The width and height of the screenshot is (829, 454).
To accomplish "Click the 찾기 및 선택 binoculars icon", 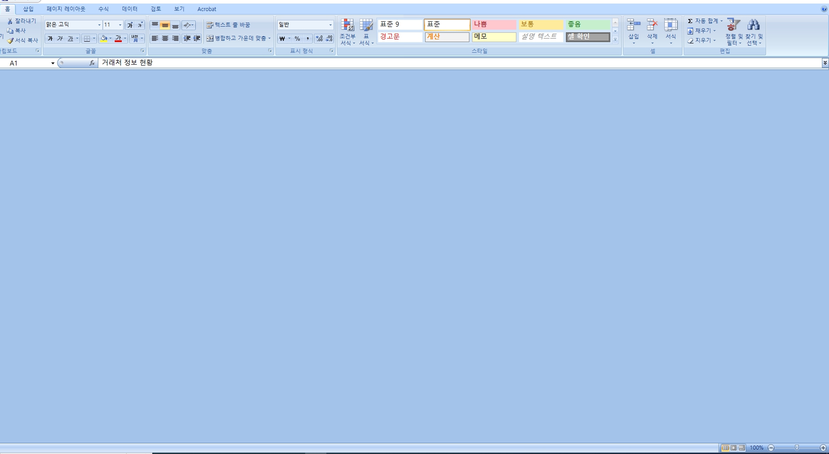I will (x=753, y=25).
